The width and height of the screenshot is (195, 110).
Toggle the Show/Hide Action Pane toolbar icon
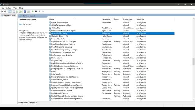[28, 11]
